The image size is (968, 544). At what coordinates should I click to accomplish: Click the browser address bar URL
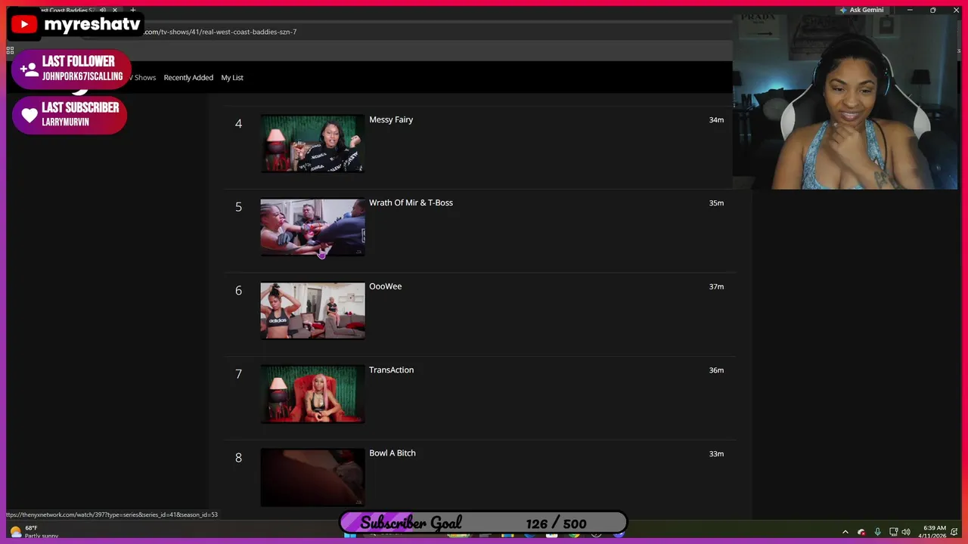coord(219,32)
